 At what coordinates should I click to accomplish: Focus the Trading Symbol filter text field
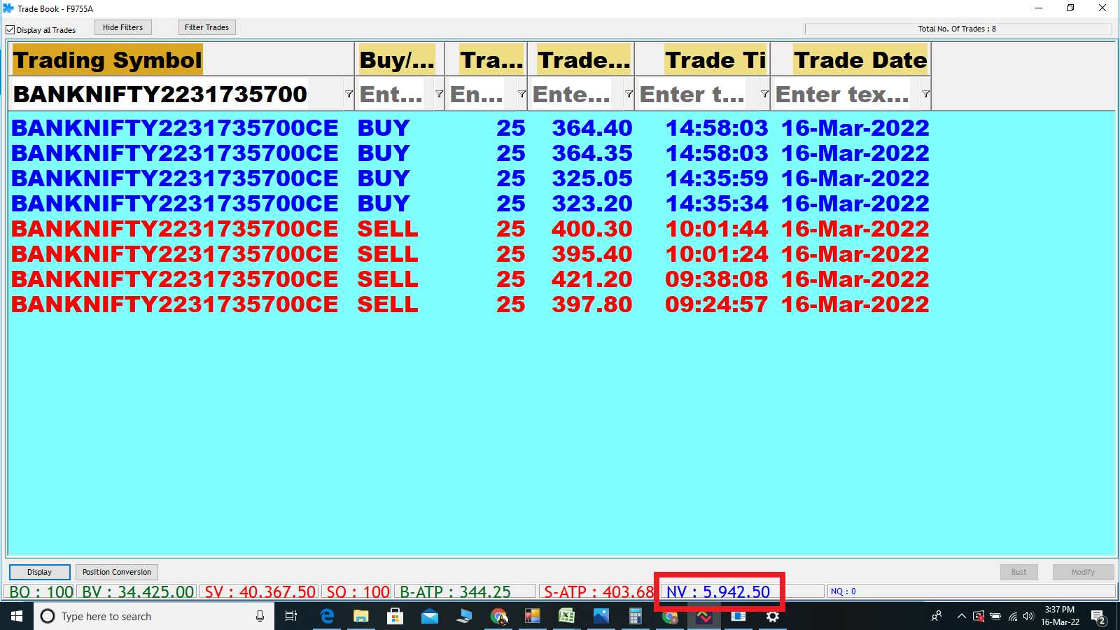(x=175, y=94)
